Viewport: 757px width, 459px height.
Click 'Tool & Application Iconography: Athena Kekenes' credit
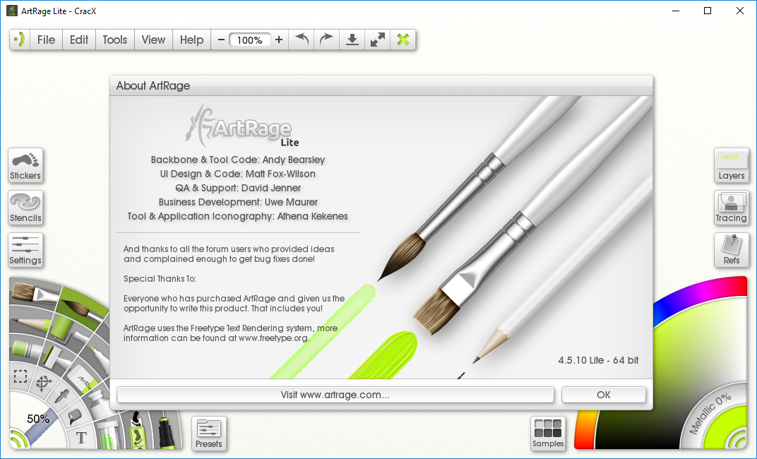tap(237, 216)
